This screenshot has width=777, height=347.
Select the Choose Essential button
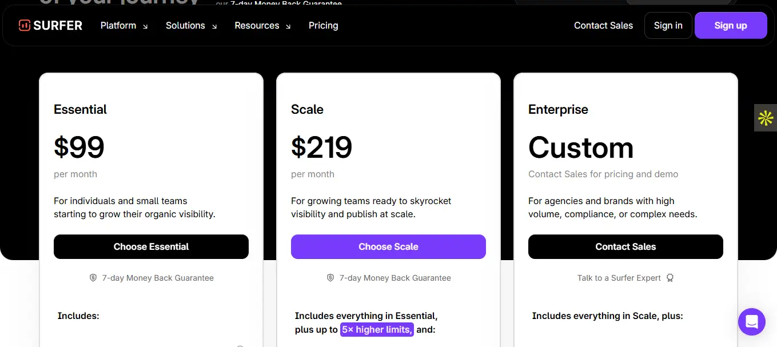(x=151, y=247)
